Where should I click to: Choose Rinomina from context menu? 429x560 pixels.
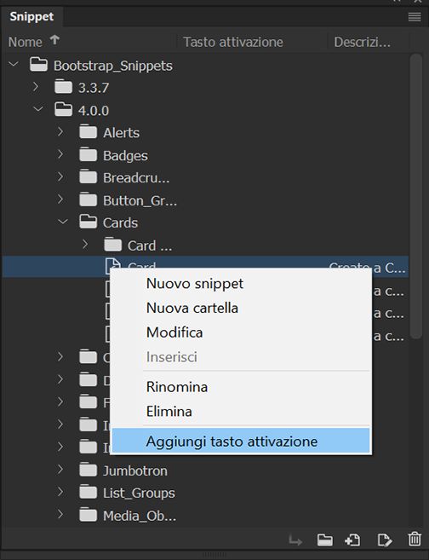pos(241,387)
